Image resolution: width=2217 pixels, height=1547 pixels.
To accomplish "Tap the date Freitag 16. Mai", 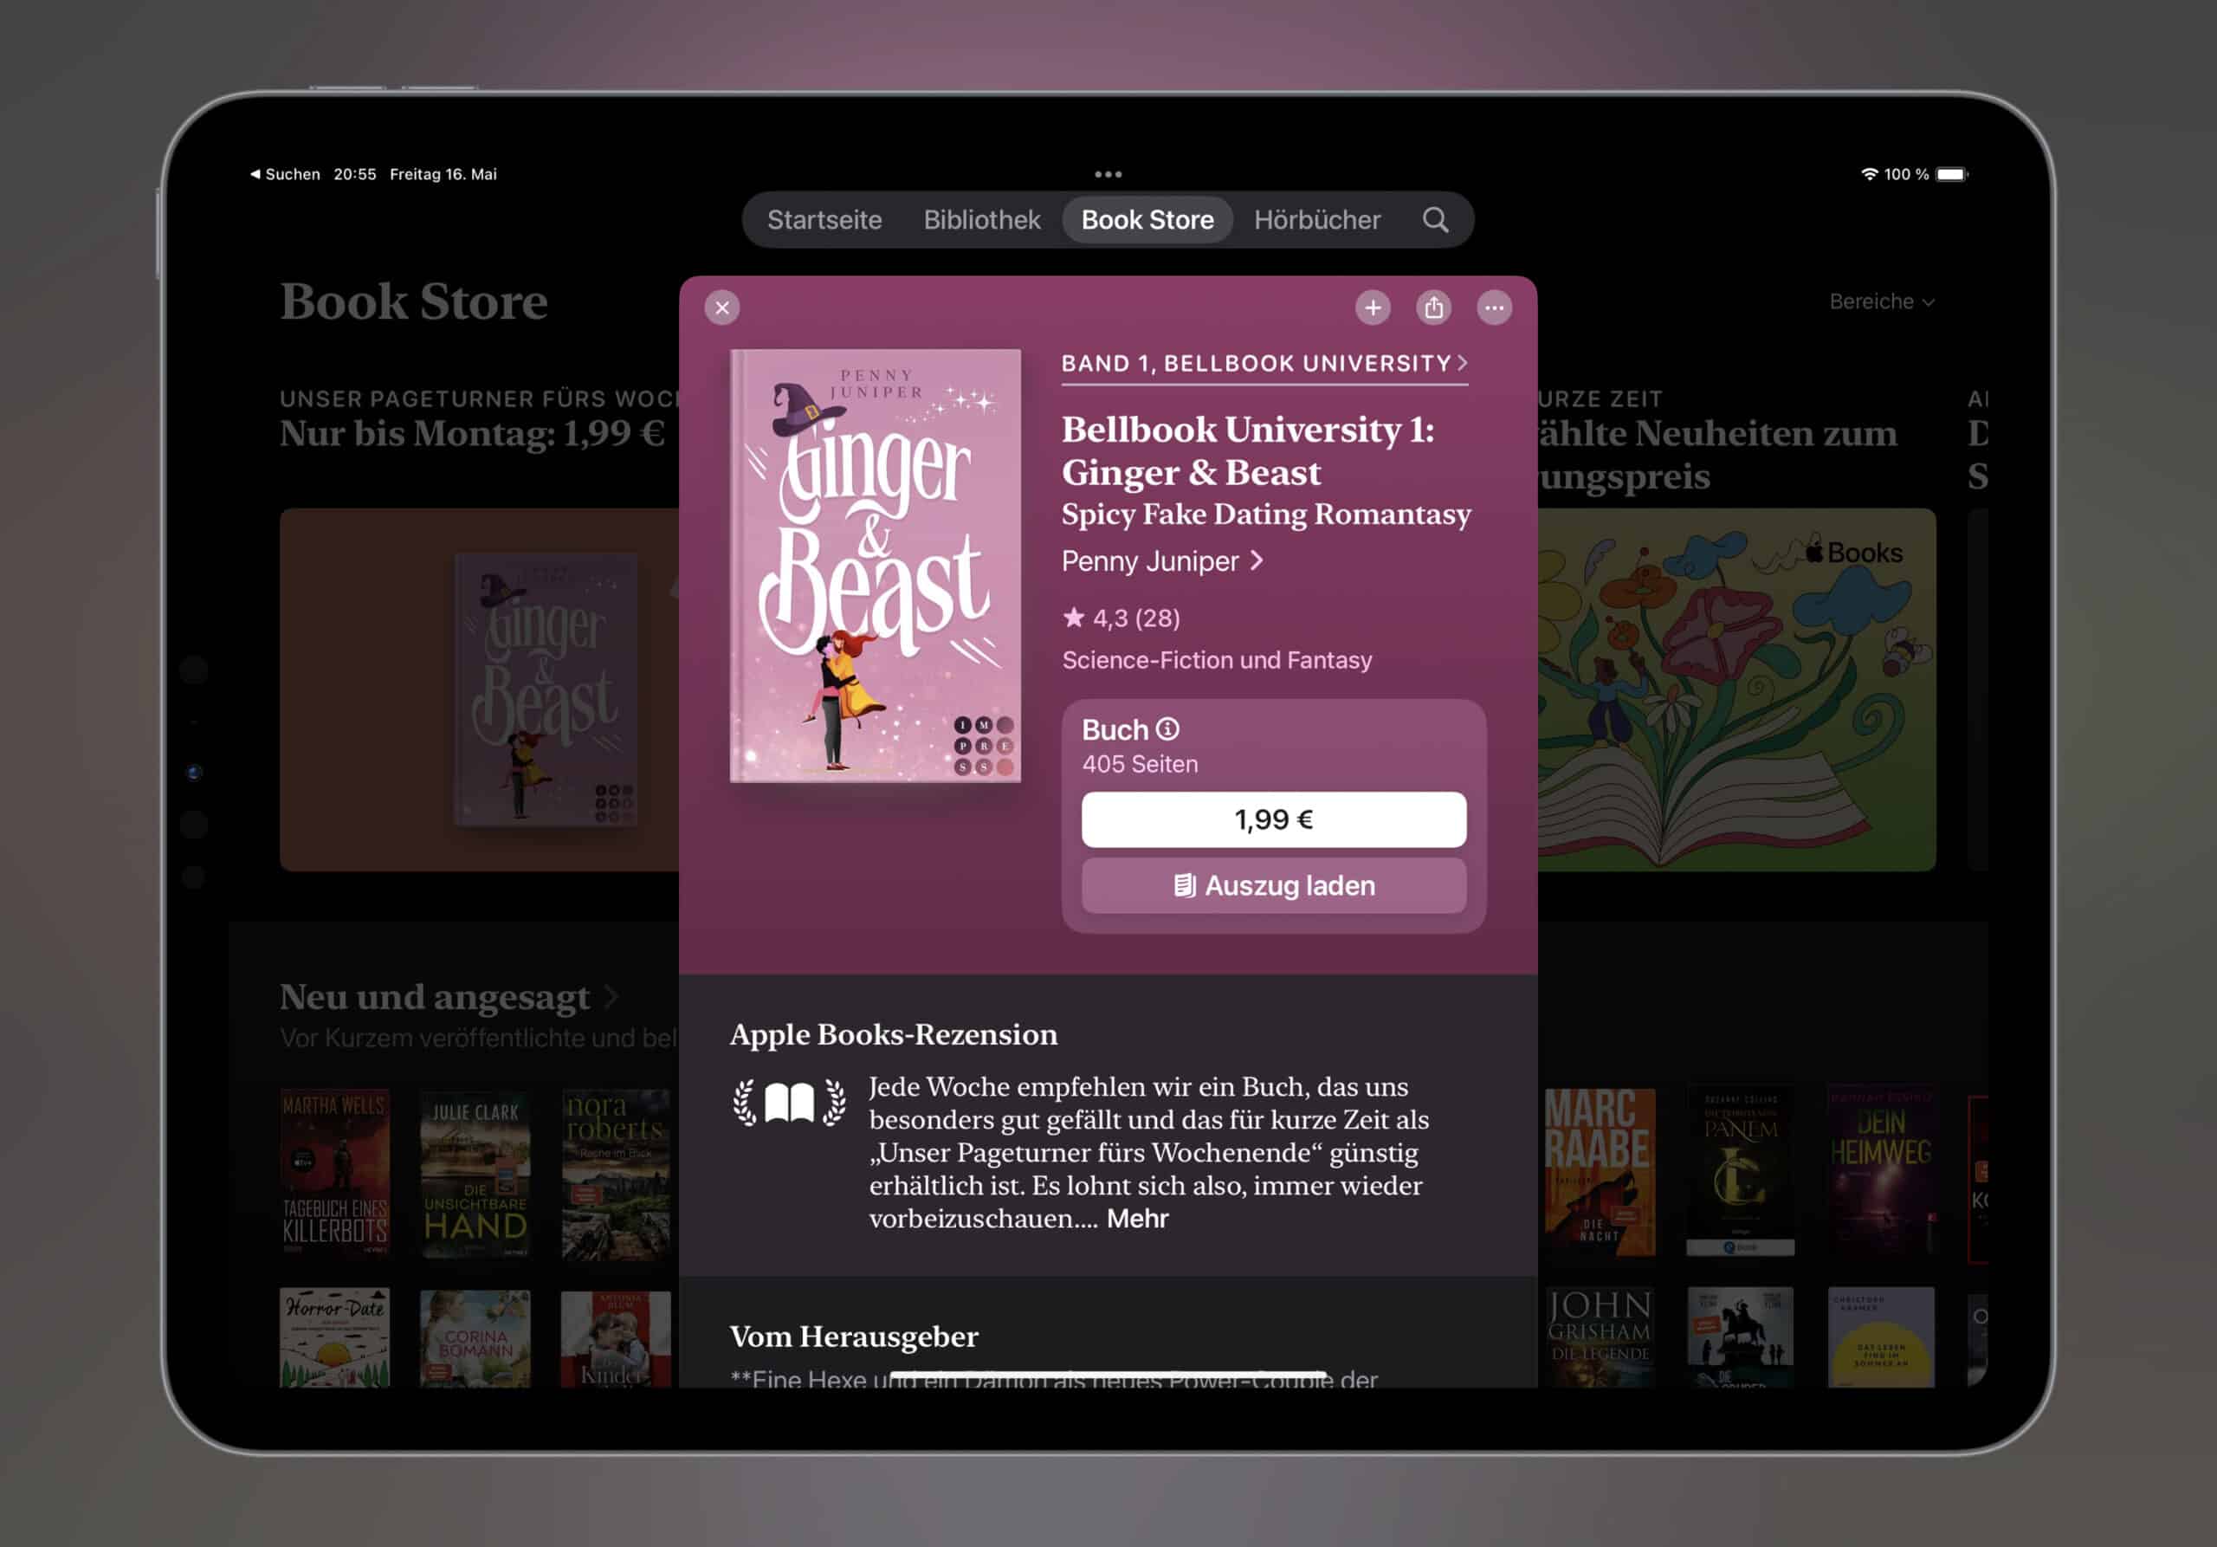I will [x=443, y=175].
